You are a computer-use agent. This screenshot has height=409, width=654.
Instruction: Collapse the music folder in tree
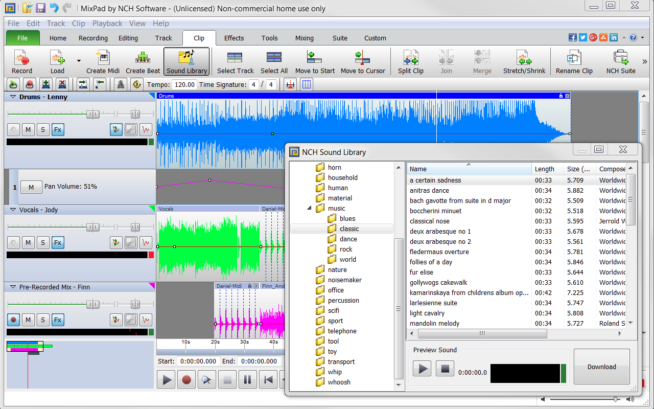309,209
